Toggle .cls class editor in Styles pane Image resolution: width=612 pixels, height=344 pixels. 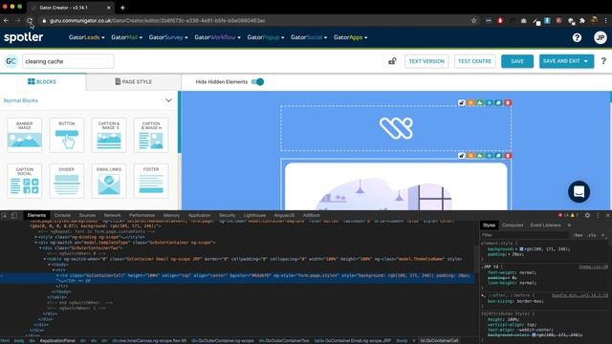(x=592, y=235)
